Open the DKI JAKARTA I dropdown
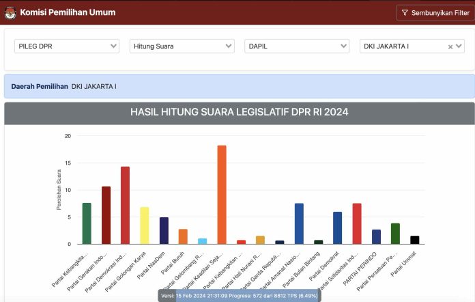Viewport: 475px width, 302px height. pyautogui.click(x=412, y=46)
